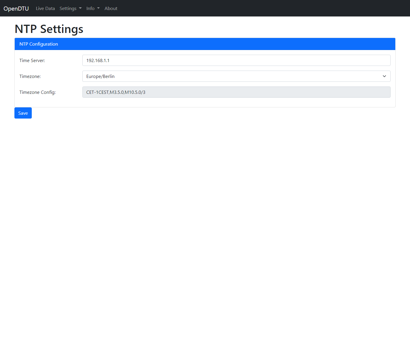Click on the 192.168.1.1 server address
This screenshot has height=353, width=410.
98,61
